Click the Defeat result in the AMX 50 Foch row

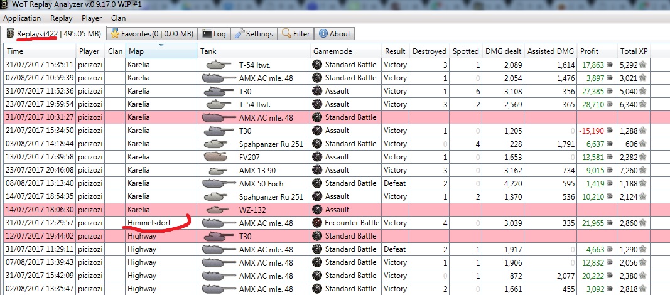pos(395,183)
